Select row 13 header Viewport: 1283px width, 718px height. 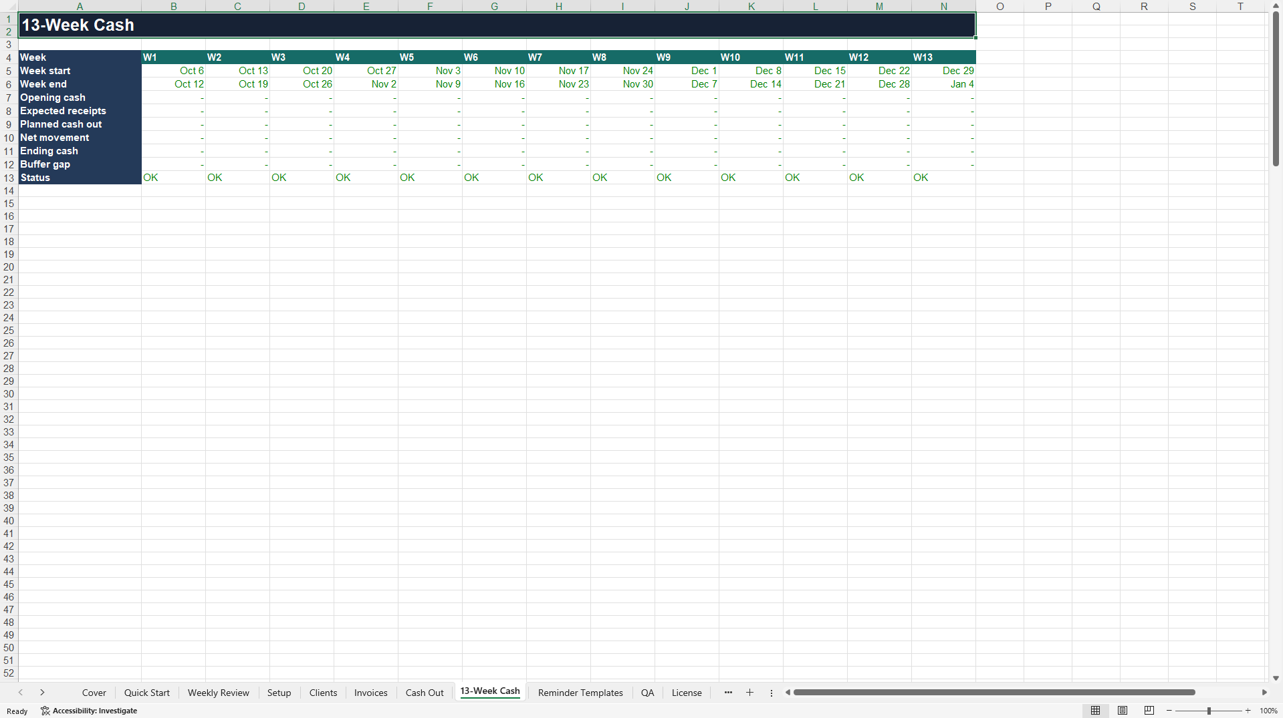click(9, 178)
